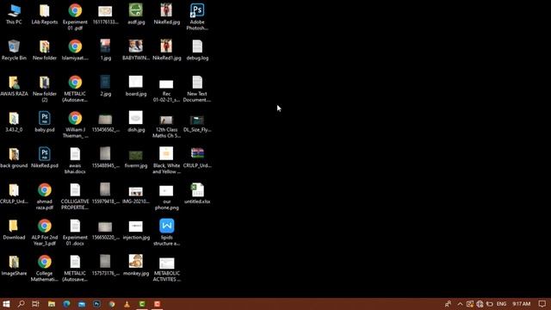Select the Adobe Photoshop shortcut icon

coord(197,17)
